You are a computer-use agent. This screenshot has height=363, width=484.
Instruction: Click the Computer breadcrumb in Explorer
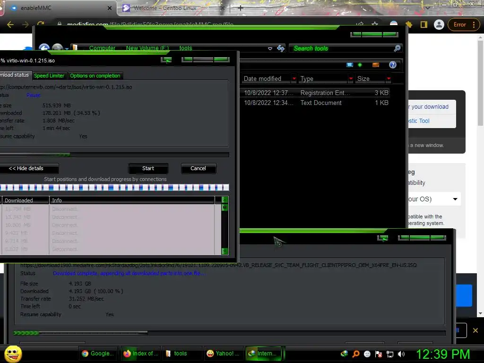pos(102,48)
